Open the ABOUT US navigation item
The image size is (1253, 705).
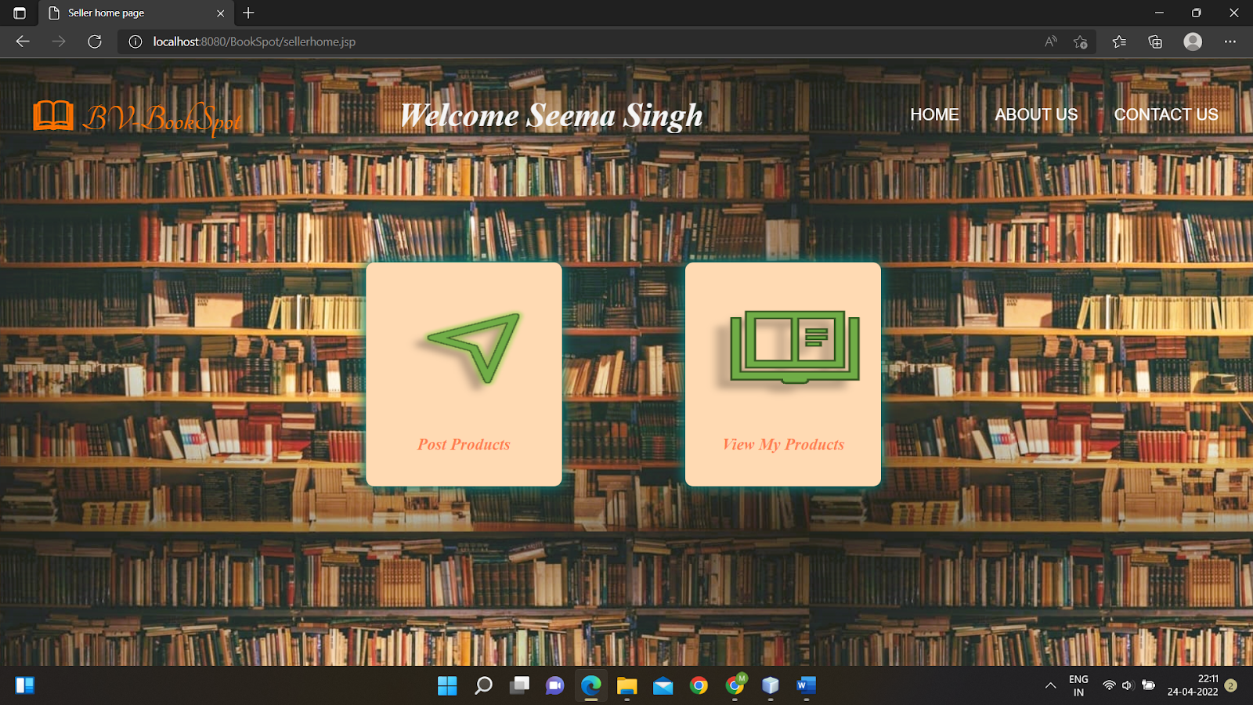coord(1036,114)
